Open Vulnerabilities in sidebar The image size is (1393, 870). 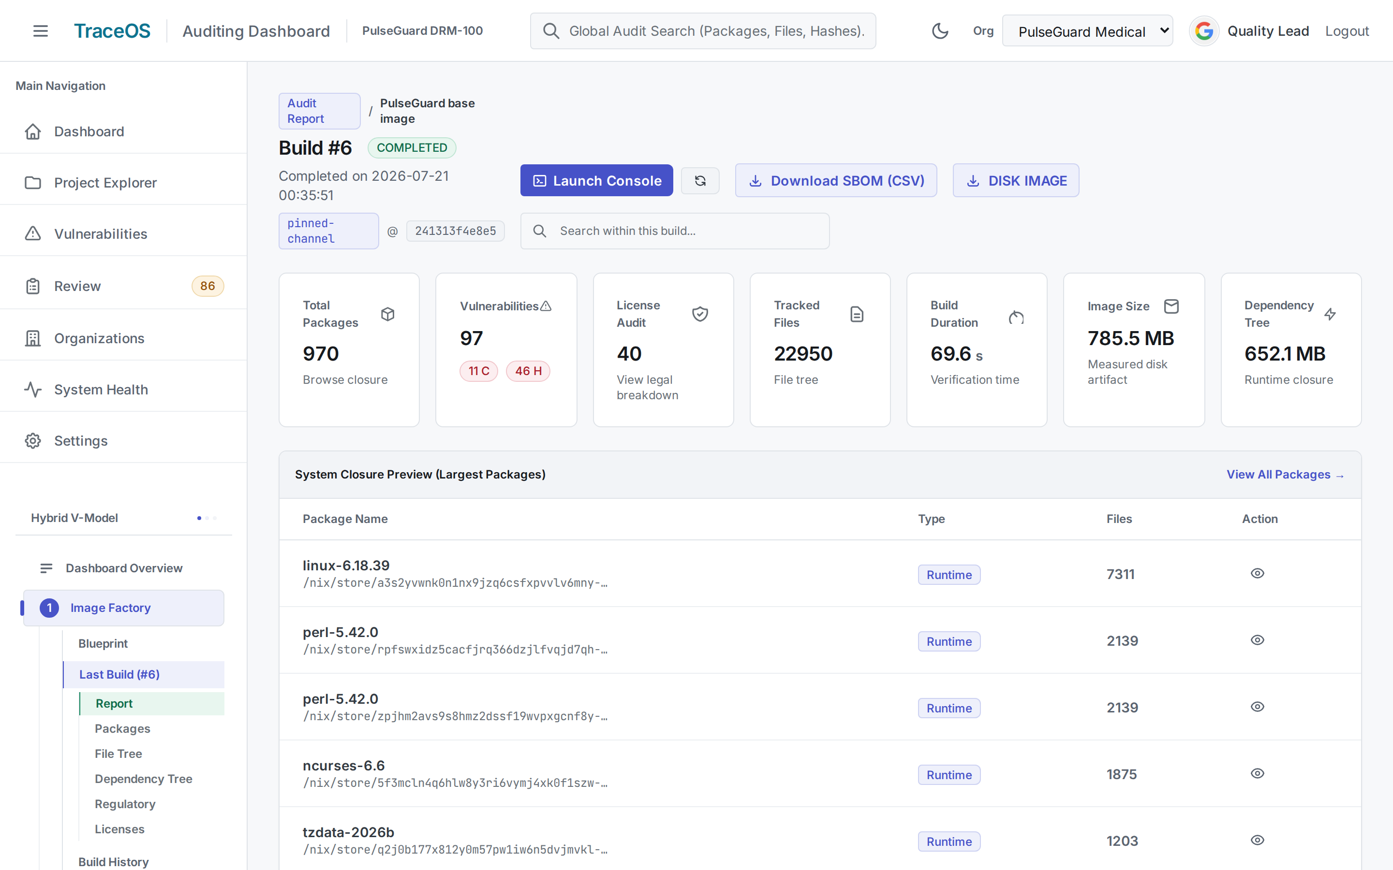[124, 233]
